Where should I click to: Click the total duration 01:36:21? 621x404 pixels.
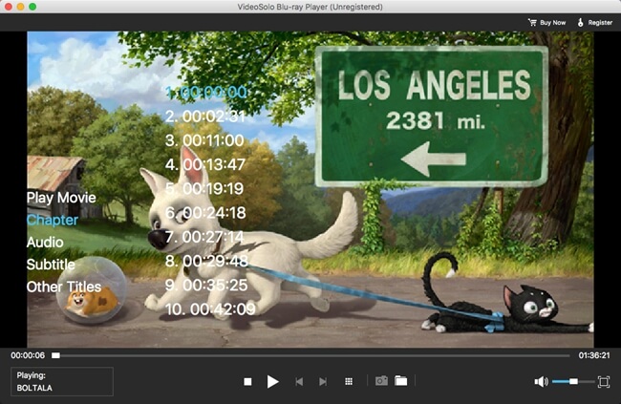(x=594, y=355)
